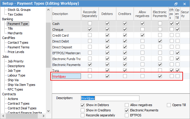Toggle Creditors checkbox in Worldpay row
This screenshot has height=119, width=190.
click(x=125, y=76)
